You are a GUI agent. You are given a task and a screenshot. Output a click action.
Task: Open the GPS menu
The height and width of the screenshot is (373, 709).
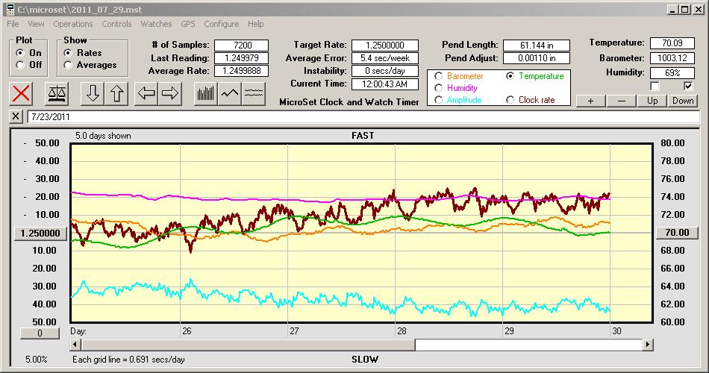pyautogui.click(x=188, y=24)
